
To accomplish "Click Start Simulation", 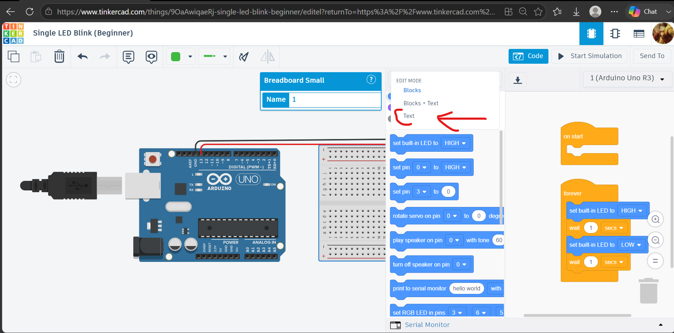I will pos(589,56).
